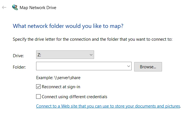Viewport: 193px width, 115px height.
Task: Click the Map Network Drive title text
Action: pyautogui.click(x=38, y=8)
